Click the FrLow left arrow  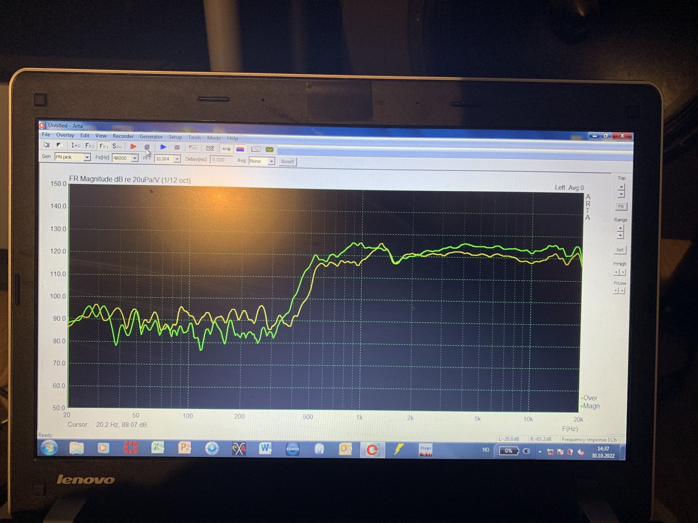pos(616,291)
